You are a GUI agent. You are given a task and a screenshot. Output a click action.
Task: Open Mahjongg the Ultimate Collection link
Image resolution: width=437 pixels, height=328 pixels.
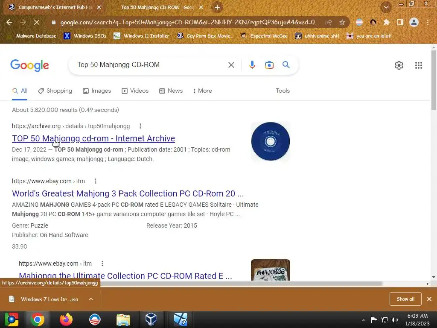point(125,276)
